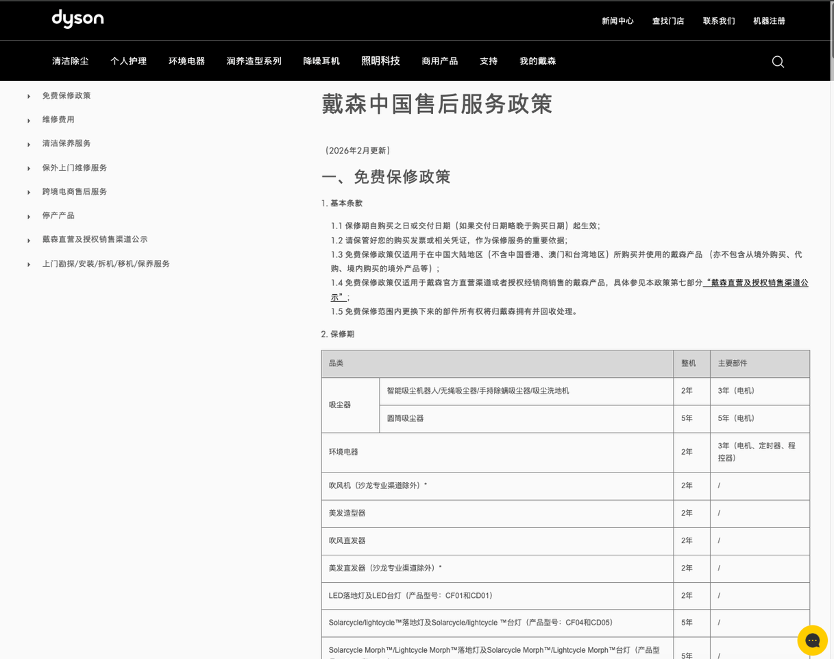Expand the 停产产品 sidebar arrow

click(29, 216)
